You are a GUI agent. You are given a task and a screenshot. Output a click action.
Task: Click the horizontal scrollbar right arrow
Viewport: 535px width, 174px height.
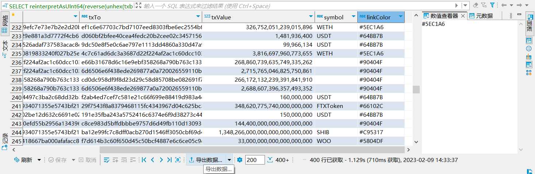point(408,150)
